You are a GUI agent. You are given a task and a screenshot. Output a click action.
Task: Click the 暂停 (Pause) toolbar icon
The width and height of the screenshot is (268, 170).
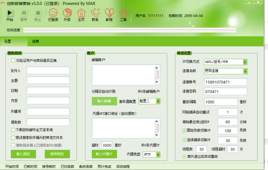(24, 13)
